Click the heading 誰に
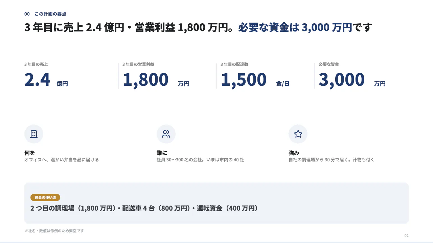The image size is (433, 243). point(162,153)
